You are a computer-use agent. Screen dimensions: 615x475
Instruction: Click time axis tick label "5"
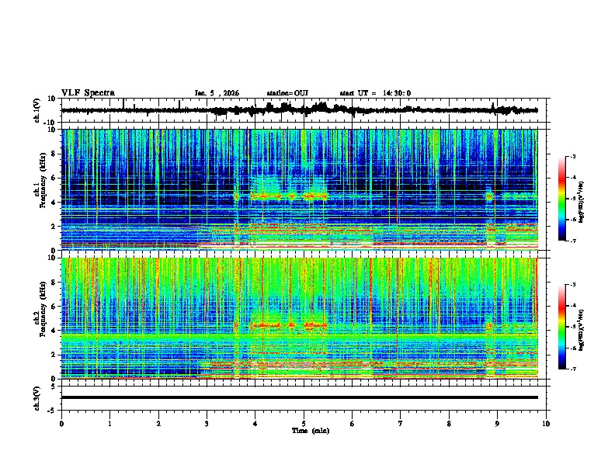tap(304, 424)
